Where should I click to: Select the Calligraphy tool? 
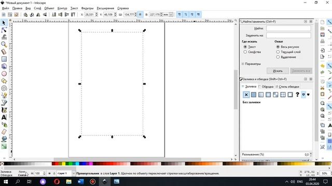(4, 110)
